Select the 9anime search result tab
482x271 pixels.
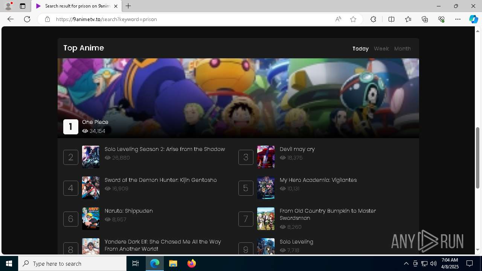(77, 6)
